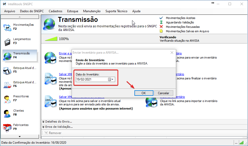Click the Importar inventário link
Image resolution: width=248 pixels, height=146 pixels.
coord(172,97)
